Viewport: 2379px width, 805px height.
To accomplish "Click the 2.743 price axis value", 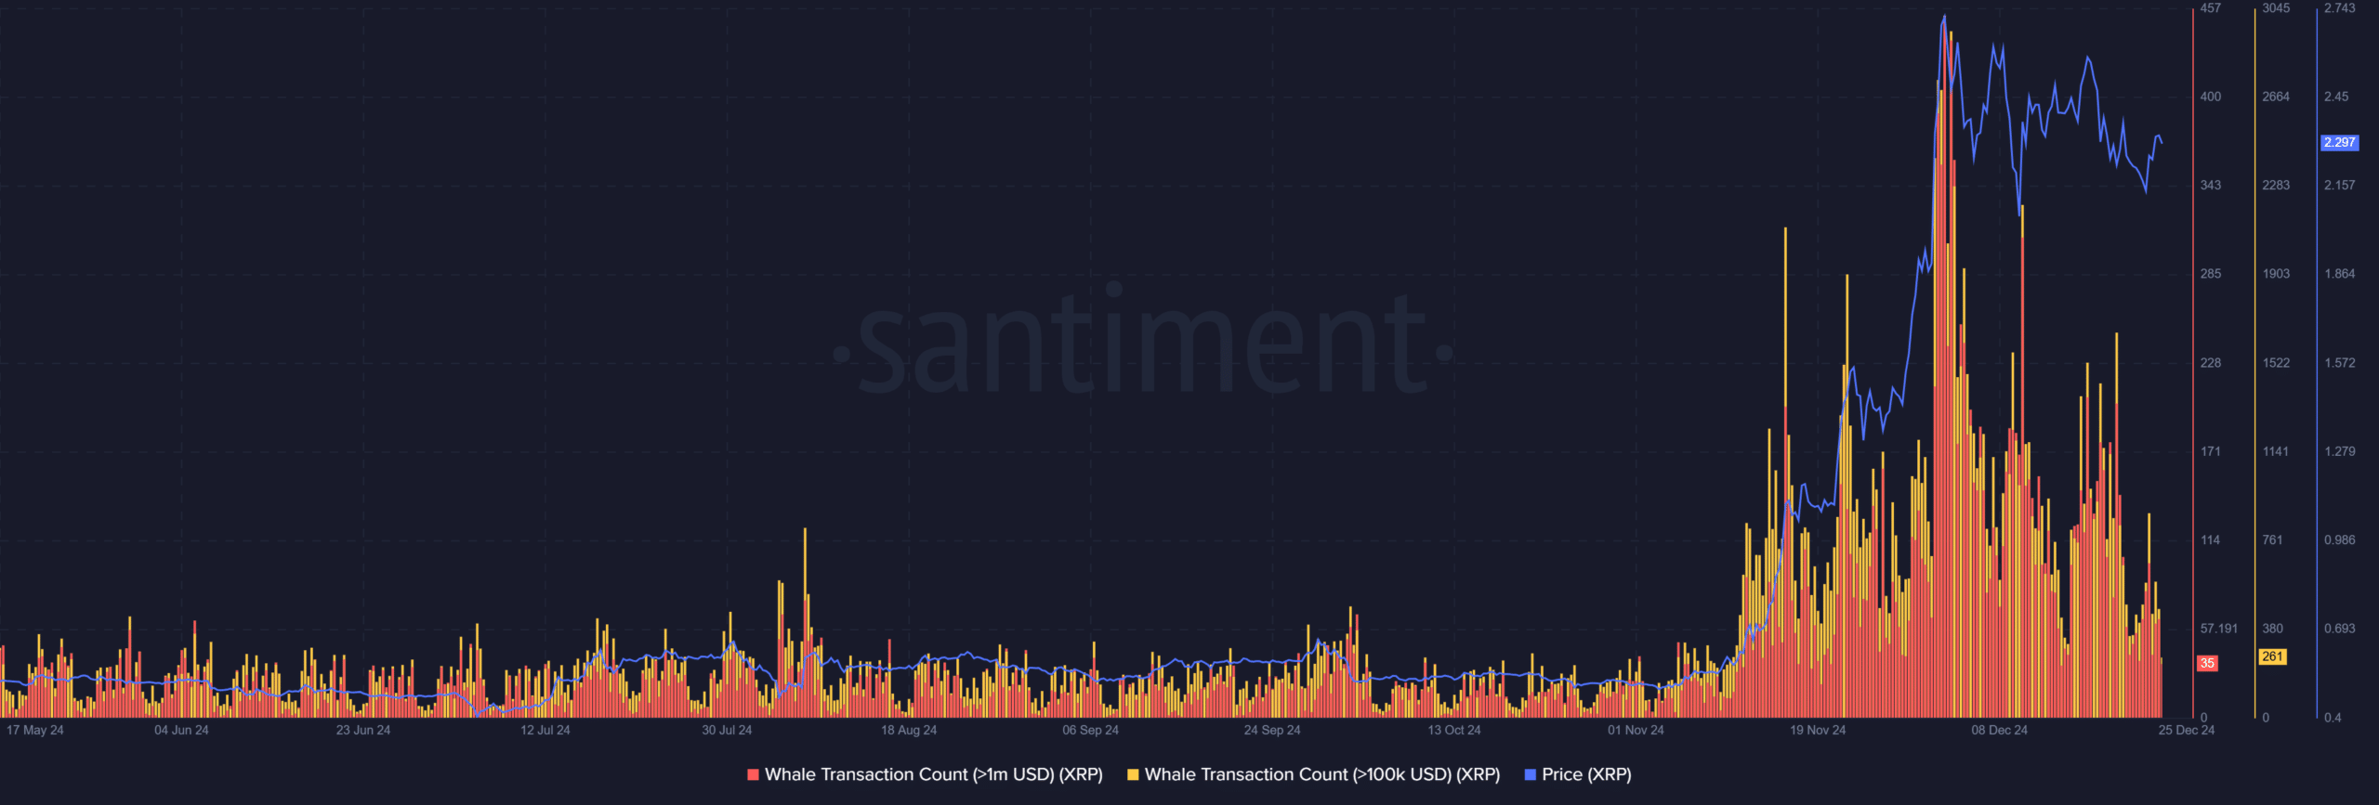I will tap(2340, 8).
